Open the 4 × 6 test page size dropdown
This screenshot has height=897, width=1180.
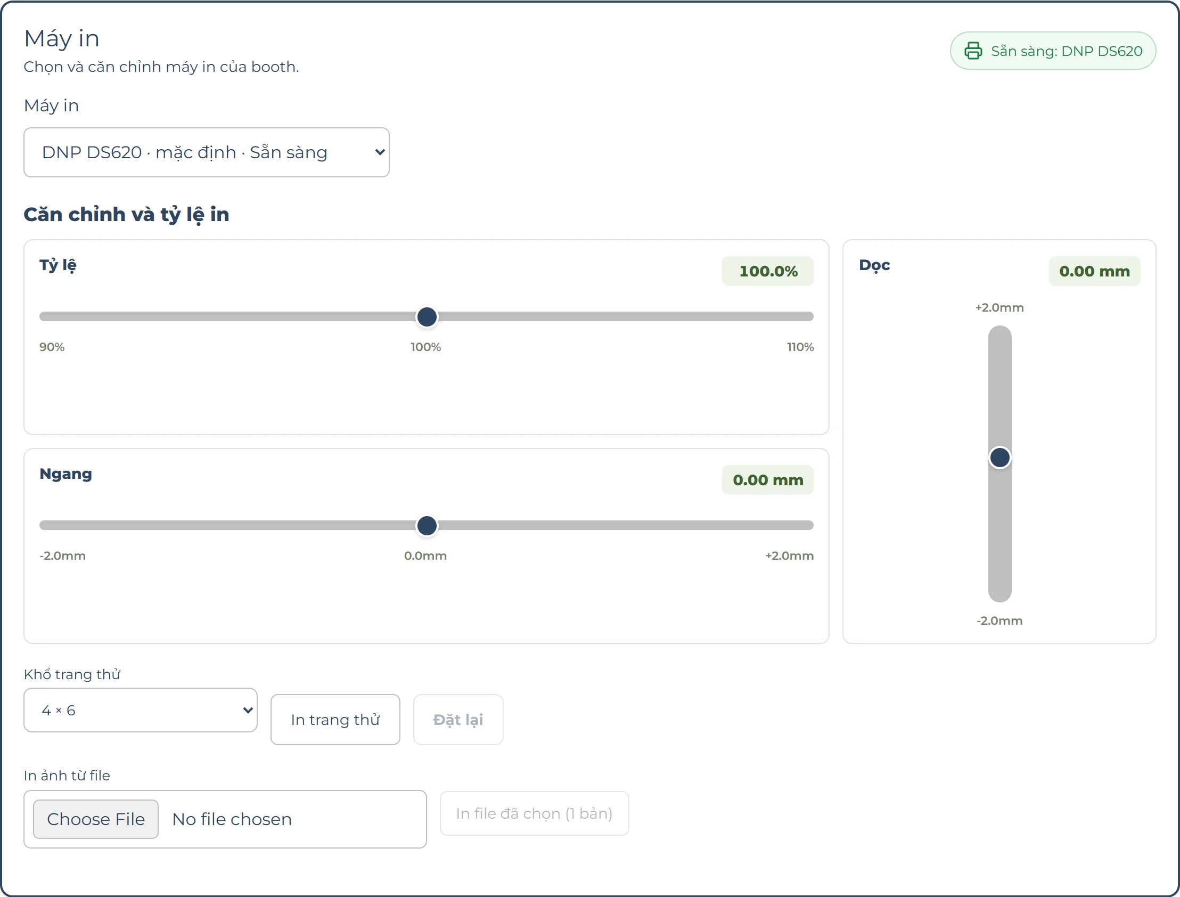141,710
